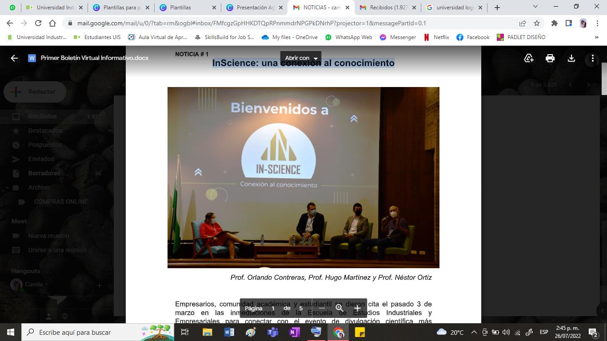607x341 pixels.
Task: Open Word from taskbar
Action: pos(229,332)
